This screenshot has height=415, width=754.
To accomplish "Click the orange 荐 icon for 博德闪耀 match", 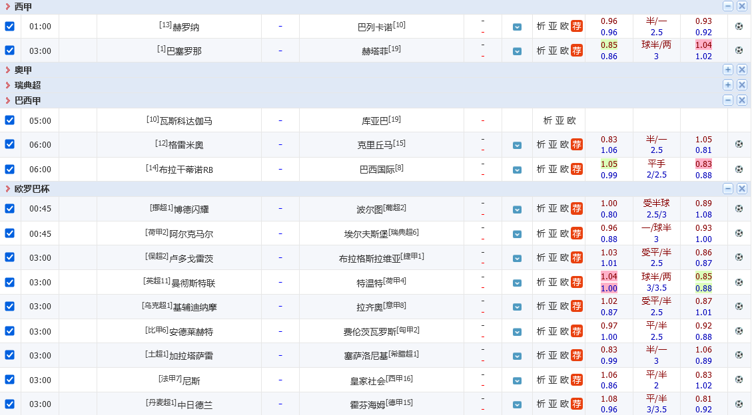I will [x=577, y=209].
